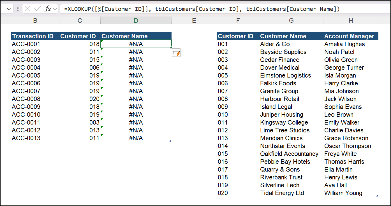
Task: Select Alder & Co customer name
Action: pyautogui.click(x=291, y=44)
